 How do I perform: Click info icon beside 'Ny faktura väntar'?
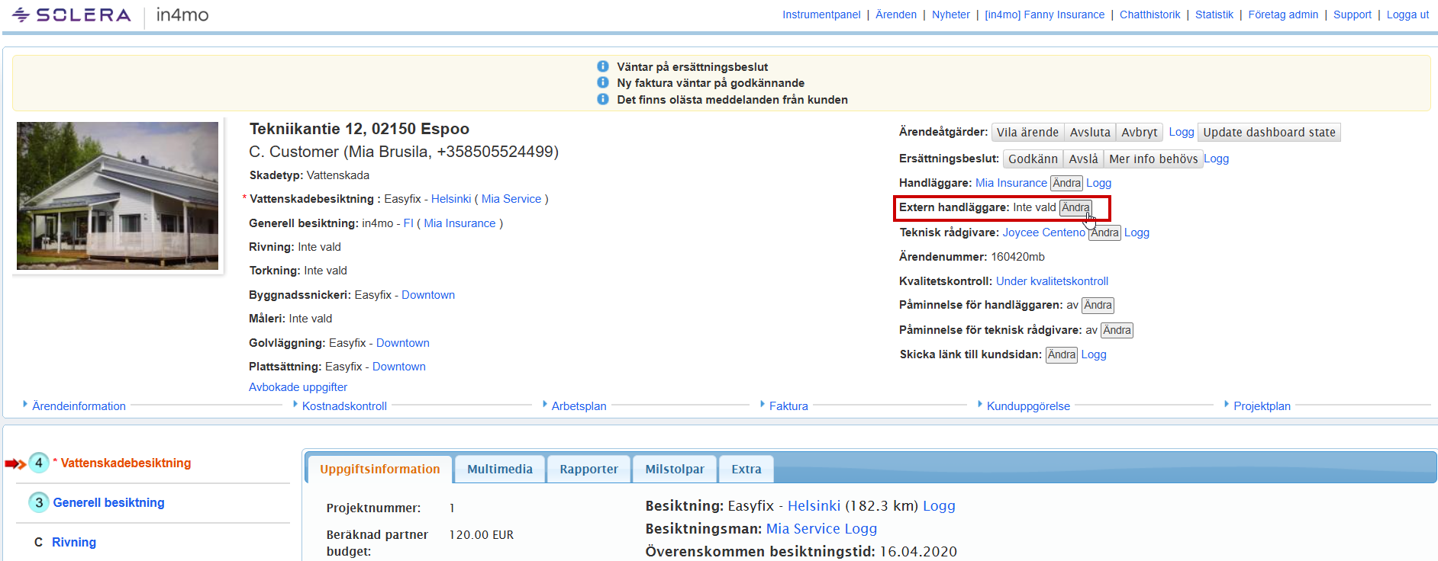point(602,82)
